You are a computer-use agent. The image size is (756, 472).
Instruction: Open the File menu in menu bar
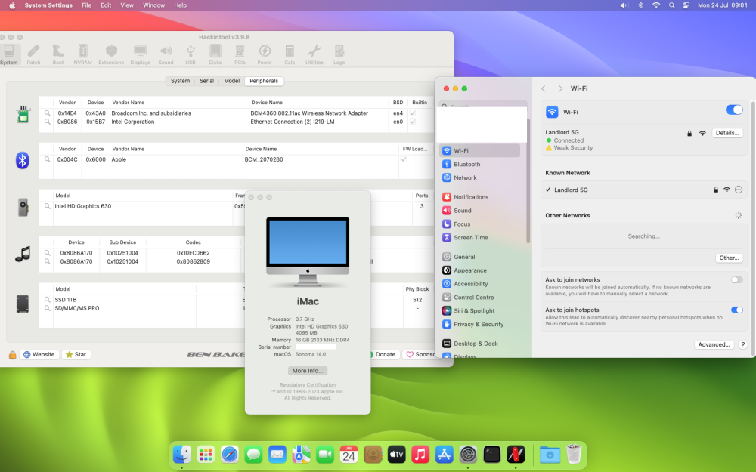(86, 5)
